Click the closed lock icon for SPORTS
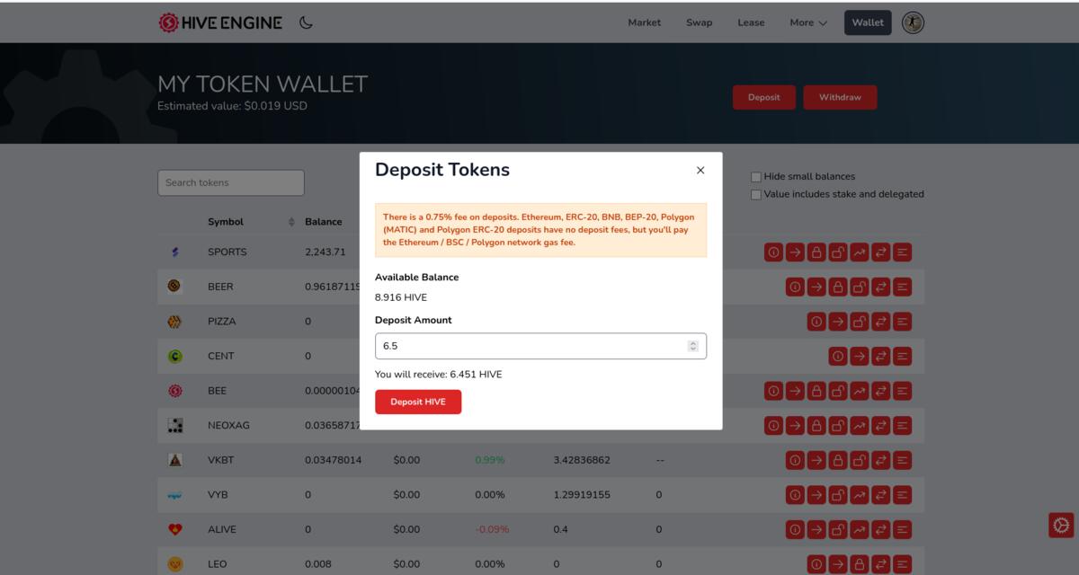The height and width of the screenshot is (575, 1079). [816, 252]
